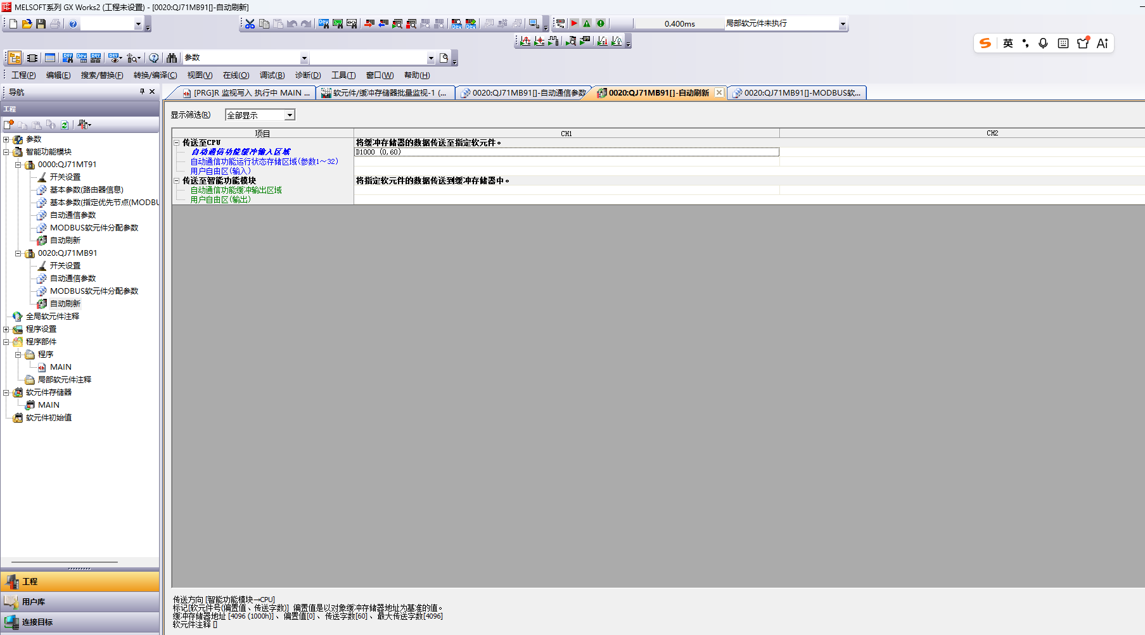Click the Write to PLC icon
Screen dimensions: 1145x635
click(x=369, y=24)
